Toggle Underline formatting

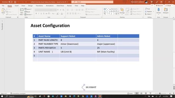[x=41, y=14]
